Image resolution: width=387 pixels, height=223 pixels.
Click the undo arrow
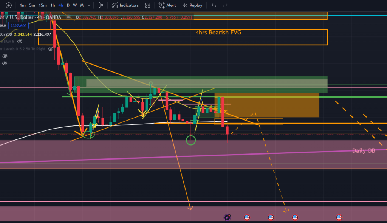pos(214,5)
